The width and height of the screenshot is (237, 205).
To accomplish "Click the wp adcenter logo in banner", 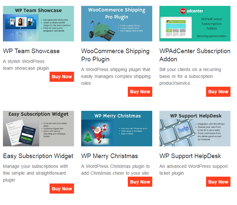I will click(x=192, y=11).
